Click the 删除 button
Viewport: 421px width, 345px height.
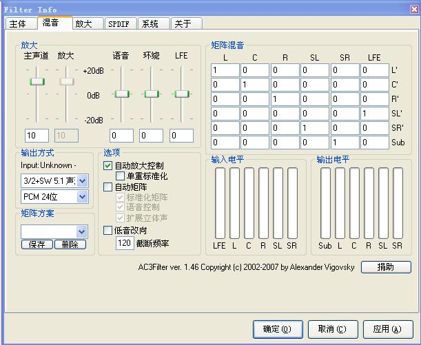tap(70, 244)
